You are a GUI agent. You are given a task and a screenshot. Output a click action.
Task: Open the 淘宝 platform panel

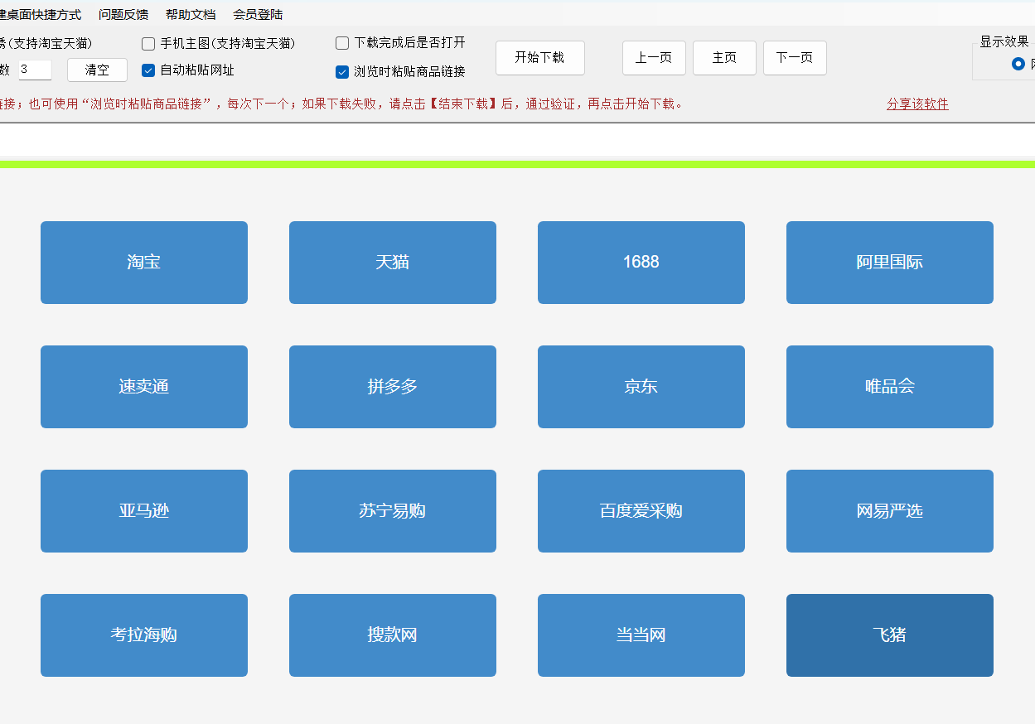click(x=143, y=262)
